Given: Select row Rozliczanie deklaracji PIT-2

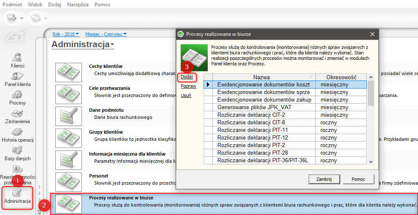Looking at the screenshot, I should (285, 145).
